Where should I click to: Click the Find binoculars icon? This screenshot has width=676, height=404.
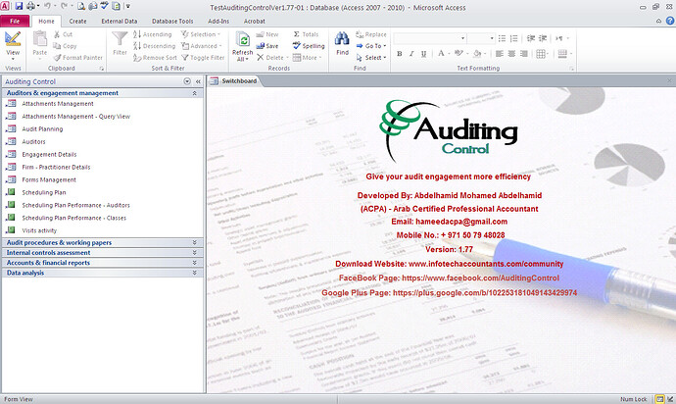(x=342, y=40)
